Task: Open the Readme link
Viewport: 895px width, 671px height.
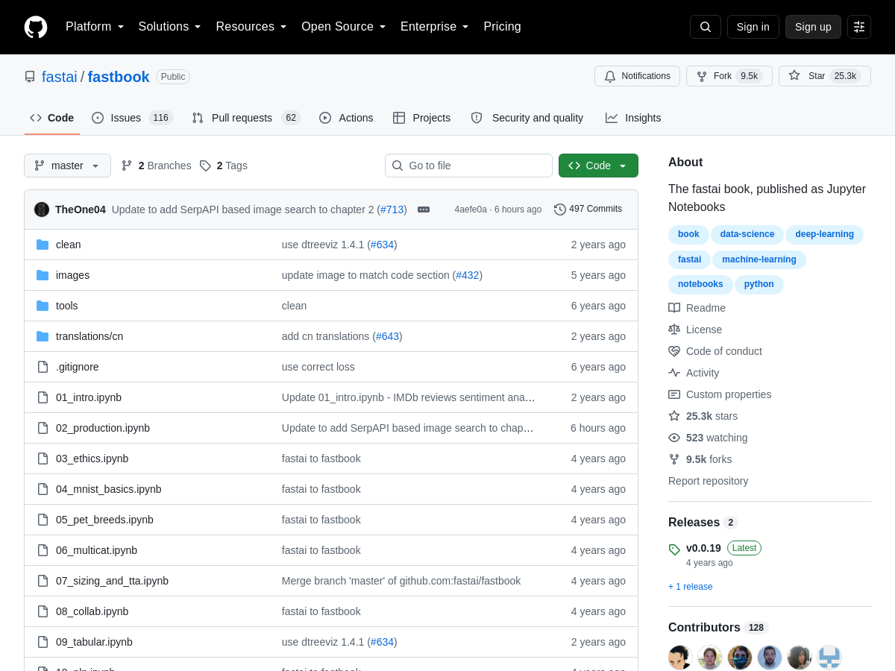Action: click(697, 308)
